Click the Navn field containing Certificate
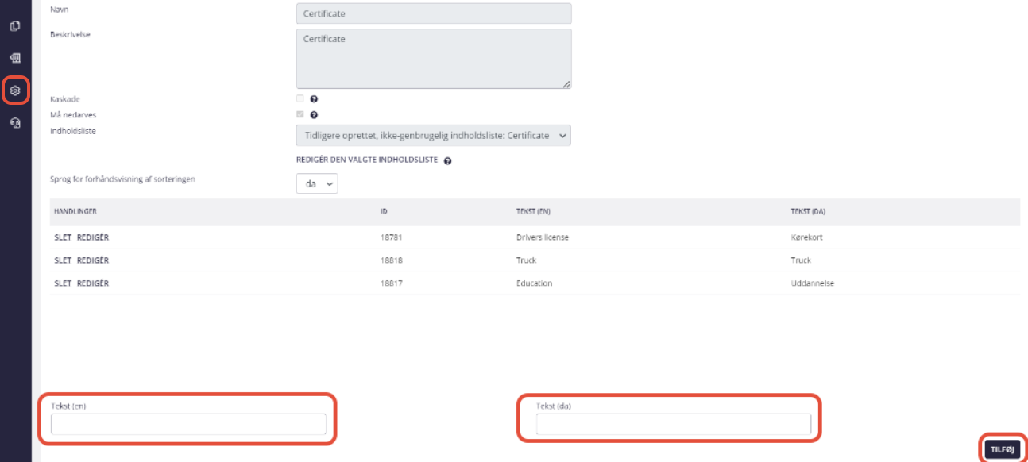Image resolution: width=1028 pixels, height=462 pixels. point(434,13)
